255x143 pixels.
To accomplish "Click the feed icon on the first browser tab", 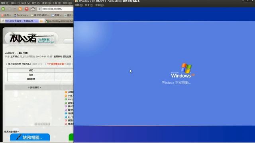I will point(41,21).
